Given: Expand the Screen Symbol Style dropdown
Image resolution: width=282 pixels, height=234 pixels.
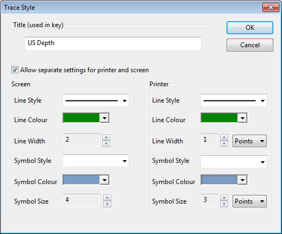Looking at the screenshot, I should (96, 161).
